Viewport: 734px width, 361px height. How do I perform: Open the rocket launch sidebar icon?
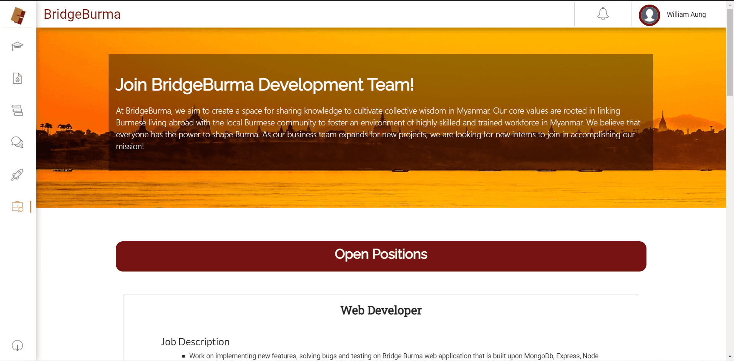click(x=17, y=174)
